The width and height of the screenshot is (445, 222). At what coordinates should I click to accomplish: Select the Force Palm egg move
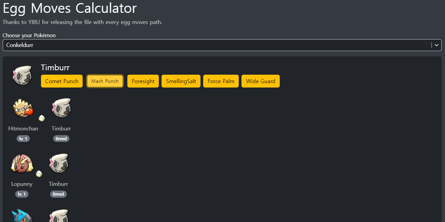click(x=221, y=81)
